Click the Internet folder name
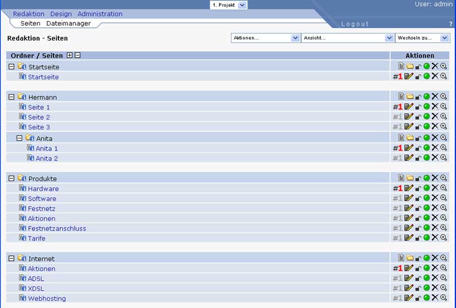Screen dimensions: 456x308 click(41, 259)
